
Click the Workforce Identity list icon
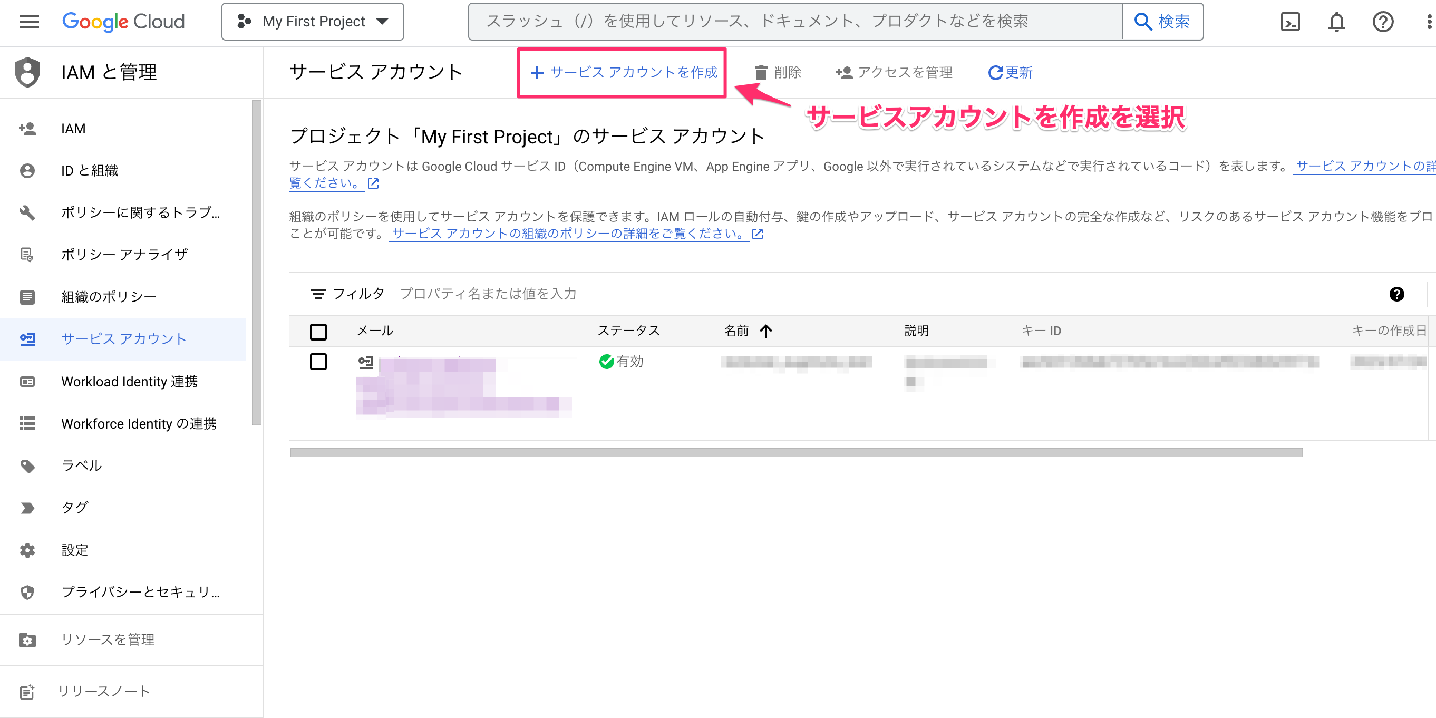coord(27,424)
